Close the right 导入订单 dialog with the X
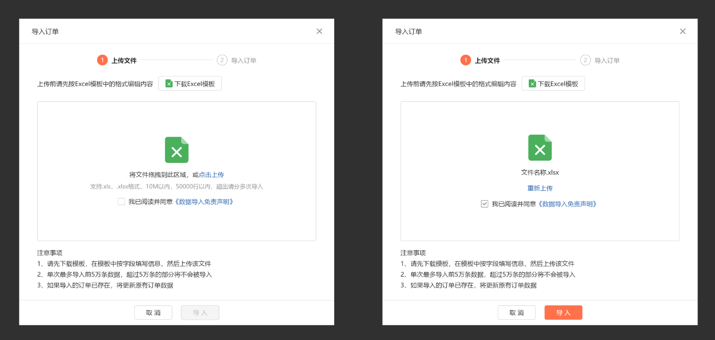The width and height of the screenshot is (715, 340). (683, 31)
